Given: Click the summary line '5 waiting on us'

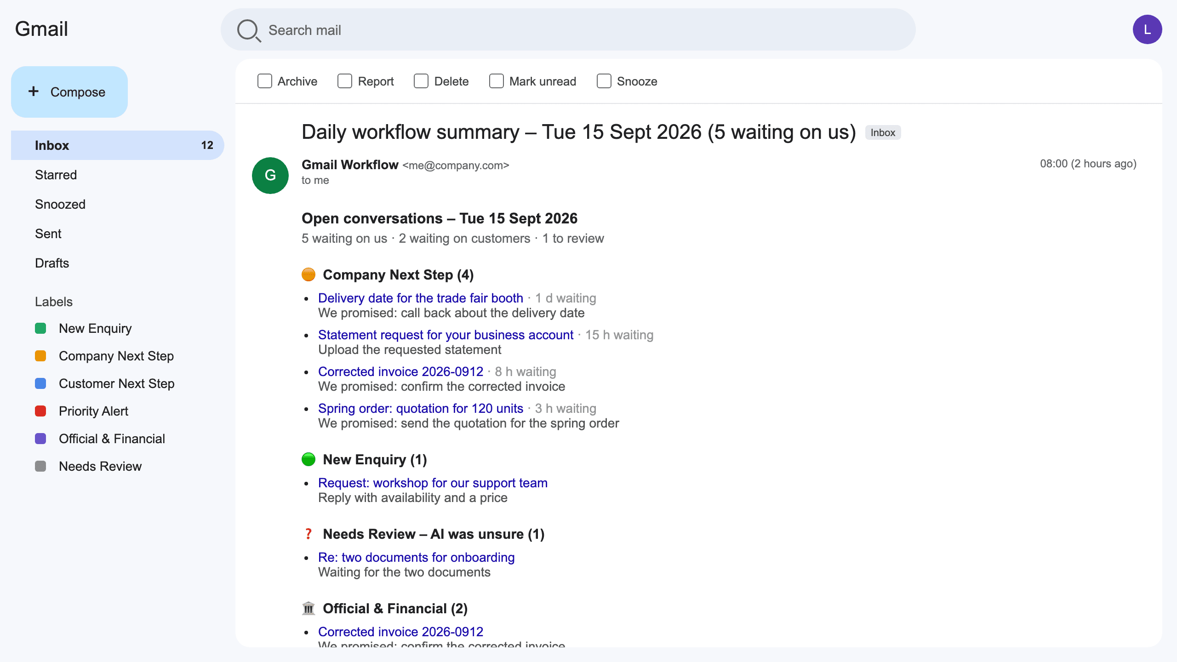Looking at the screenshot, I should pyautogui.click(x=344, y=238).
